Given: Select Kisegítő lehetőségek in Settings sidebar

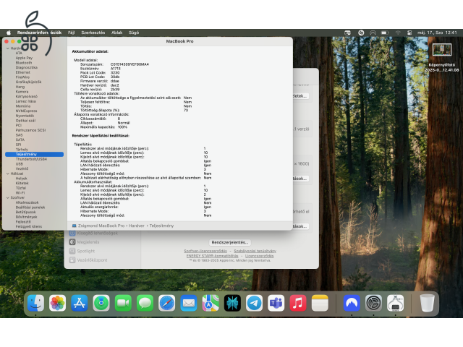Looking at the screenshot, I should coord(93,233).
